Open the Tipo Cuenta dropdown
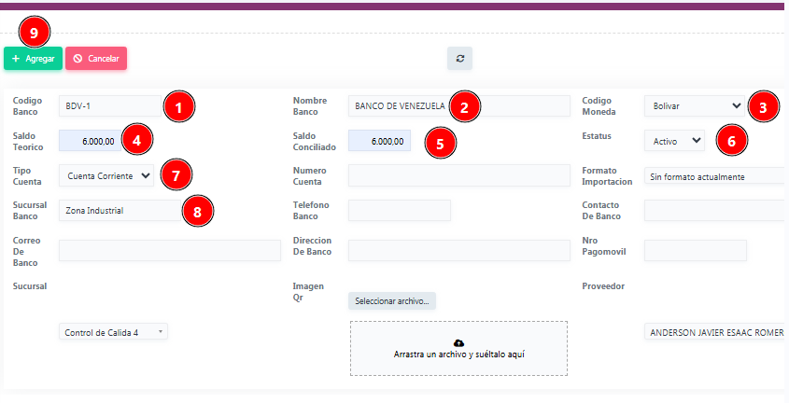 [x=106, y=175]
